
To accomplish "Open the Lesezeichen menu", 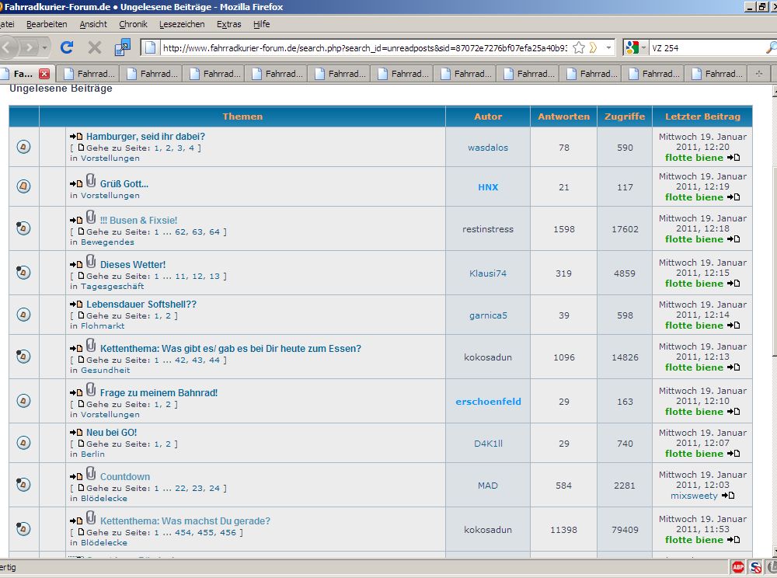I will 182,24.
